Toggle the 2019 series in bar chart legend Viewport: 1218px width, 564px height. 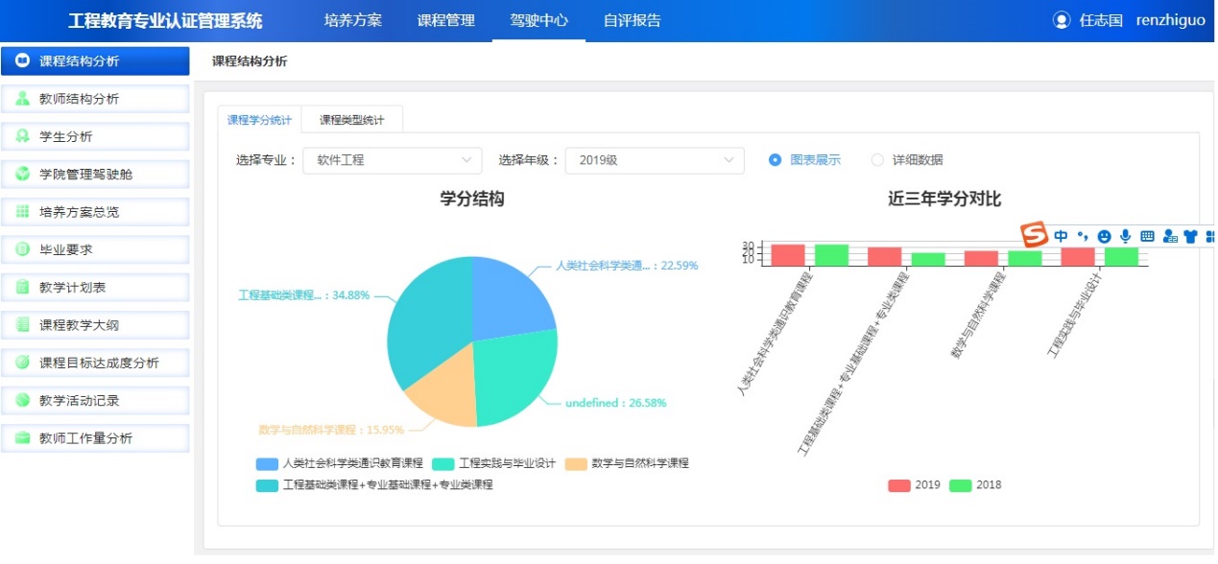point(899,485)
